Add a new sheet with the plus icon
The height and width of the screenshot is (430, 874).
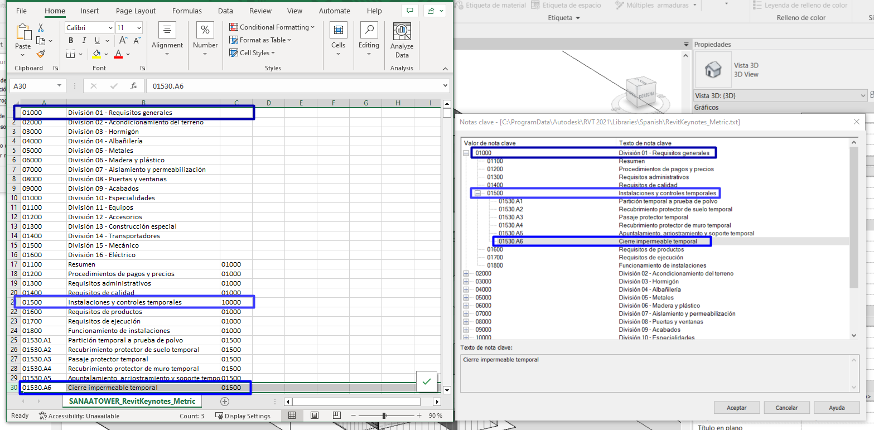(225, 402)
